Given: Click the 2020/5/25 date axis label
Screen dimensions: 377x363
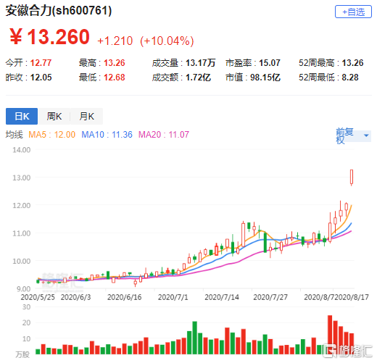Looking at the screenshot, I should (38, 297).
